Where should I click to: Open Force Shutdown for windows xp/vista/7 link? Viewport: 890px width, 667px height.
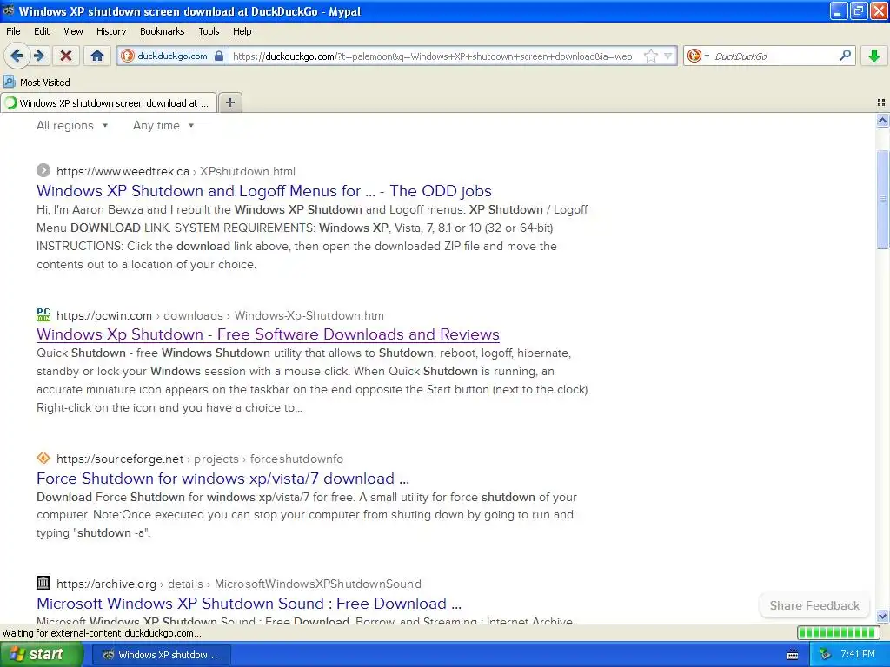222,479
